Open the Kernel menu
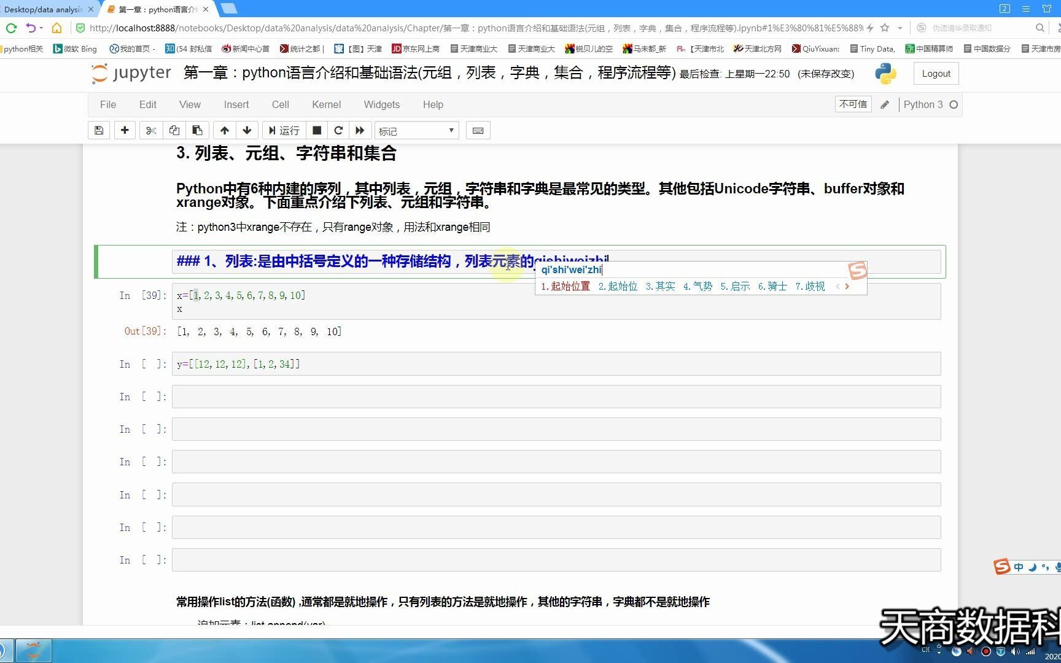The width and height of the screenshot is (1061, 663). click(326, 104)
